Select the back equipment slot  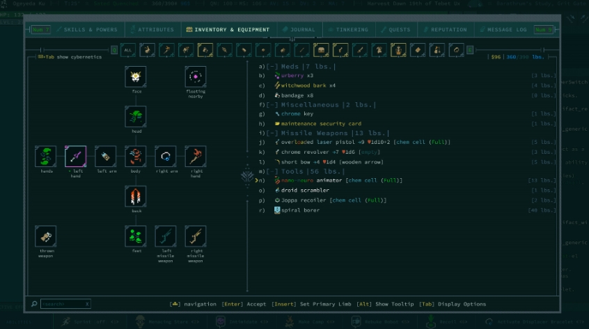[x=136, y=196]
